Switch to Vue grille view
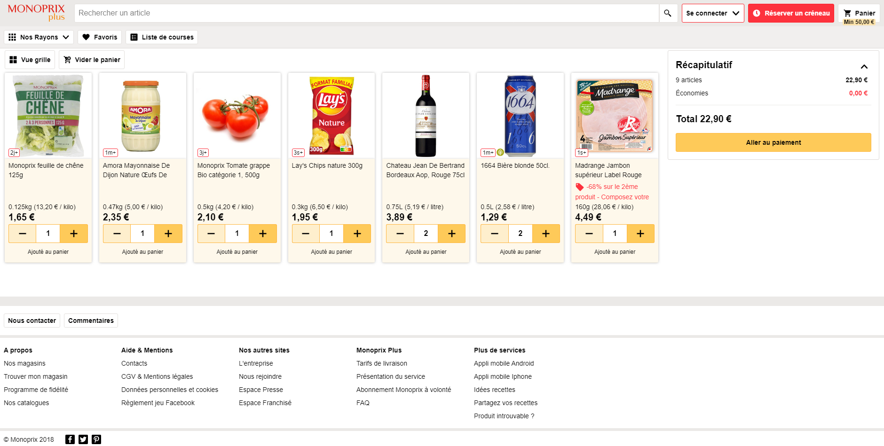The height and width of the screenshot is (446, 884). click(x=30, y=60)
